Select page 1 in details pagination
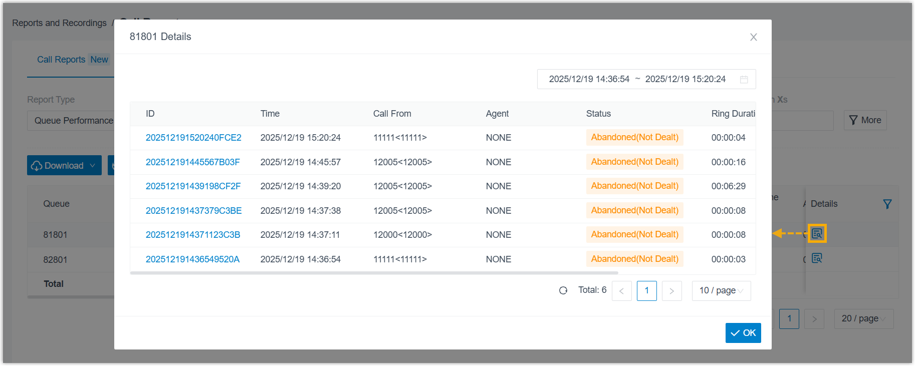 pos(647,291)
